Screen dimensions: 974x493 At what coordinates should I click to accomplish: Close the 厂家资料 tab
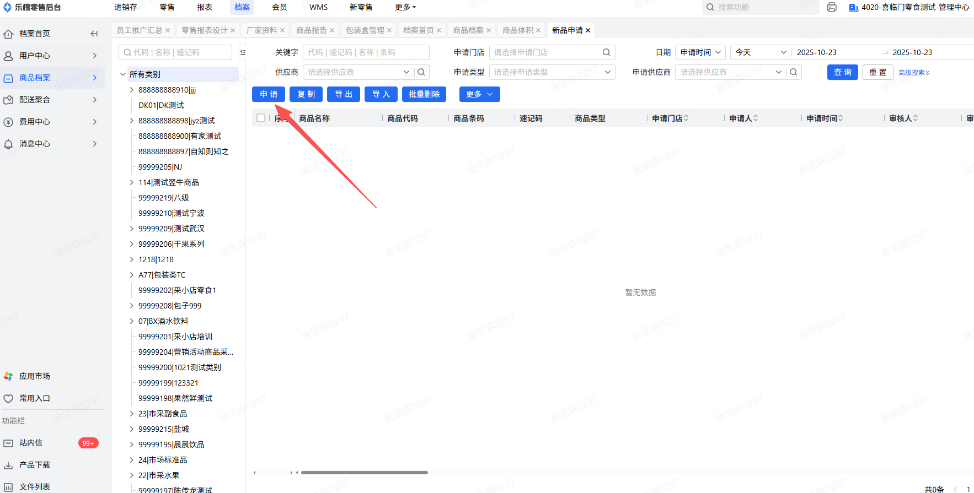[282, 30]
